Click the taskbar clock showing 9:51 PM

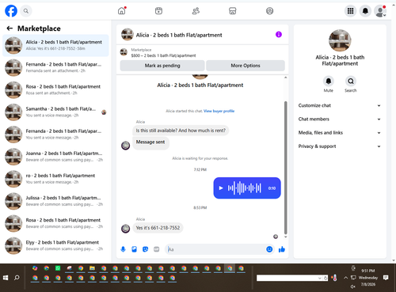368,271
